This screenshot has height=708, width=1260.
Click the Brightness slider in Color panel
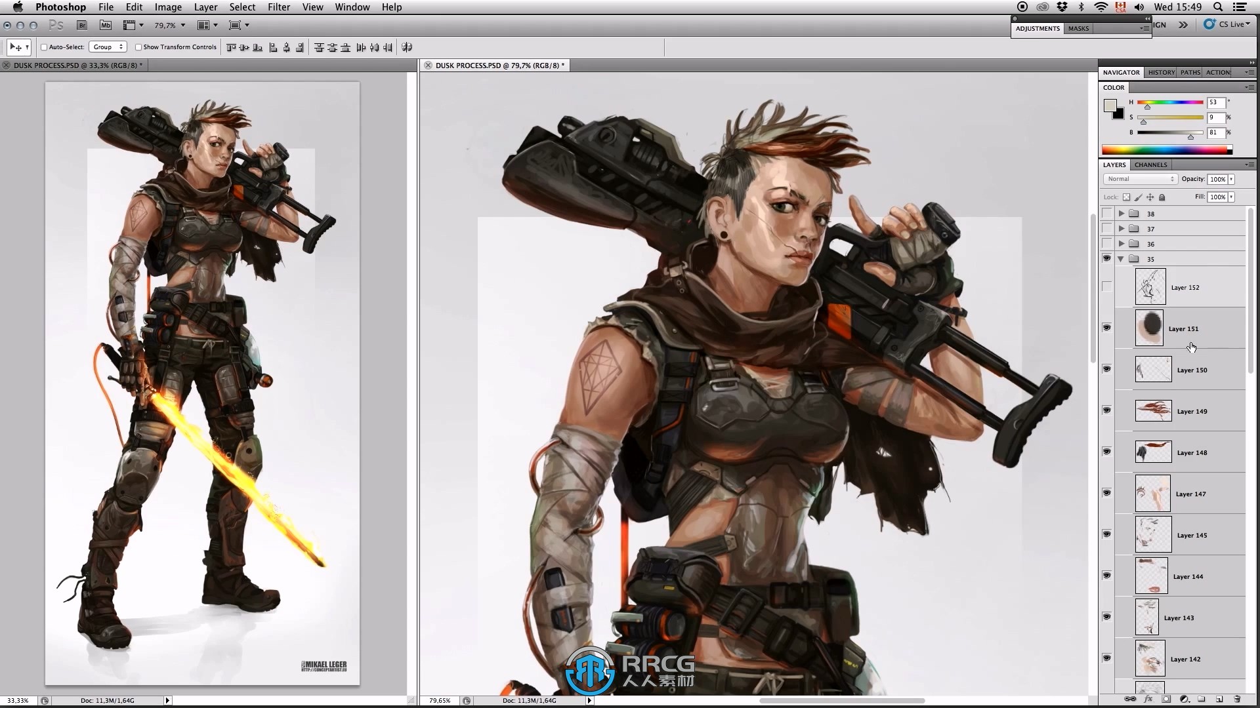[1169, 132]
